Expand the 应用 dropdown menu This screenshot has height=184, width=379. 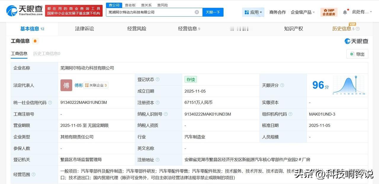pyautogui.click(x=253, y=12)
